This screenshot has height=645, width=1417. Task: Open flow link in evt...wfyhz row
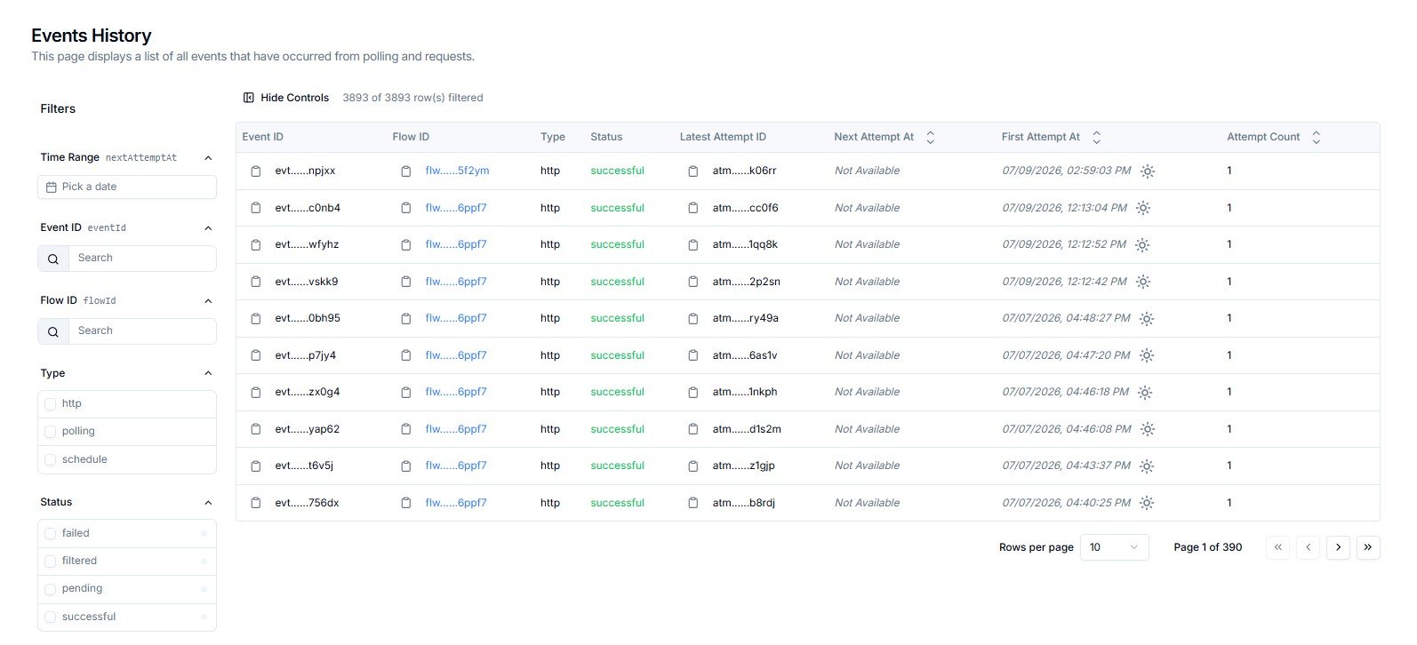(456, 244)
